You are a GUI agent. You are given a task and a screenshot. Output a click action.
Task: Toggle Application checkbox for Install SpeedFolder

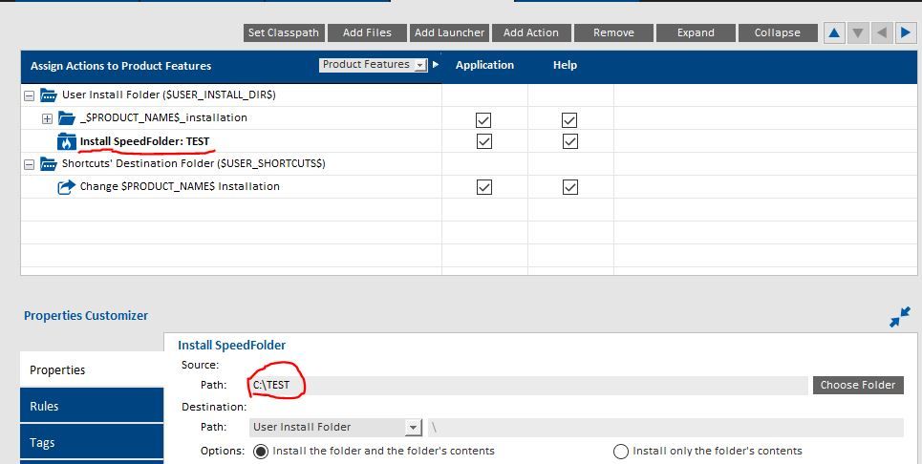pyautogui.click(x=484, y=141)
